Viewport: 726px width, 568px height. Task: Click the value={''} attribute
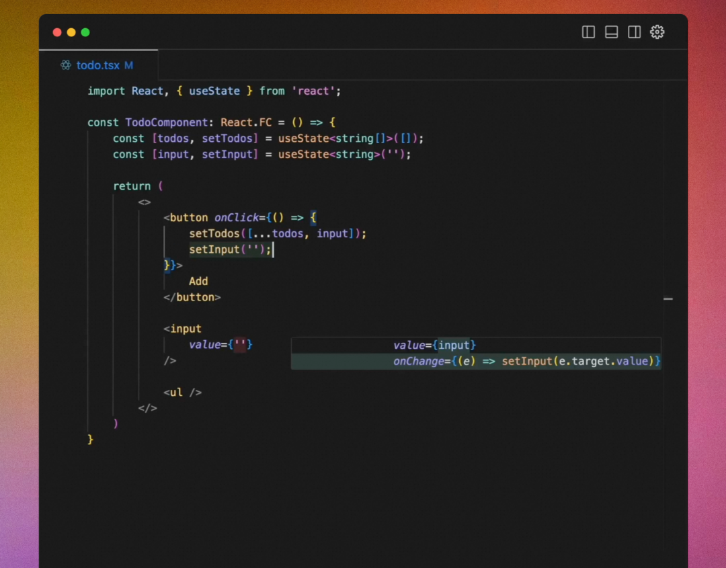(x=220, y=345)
